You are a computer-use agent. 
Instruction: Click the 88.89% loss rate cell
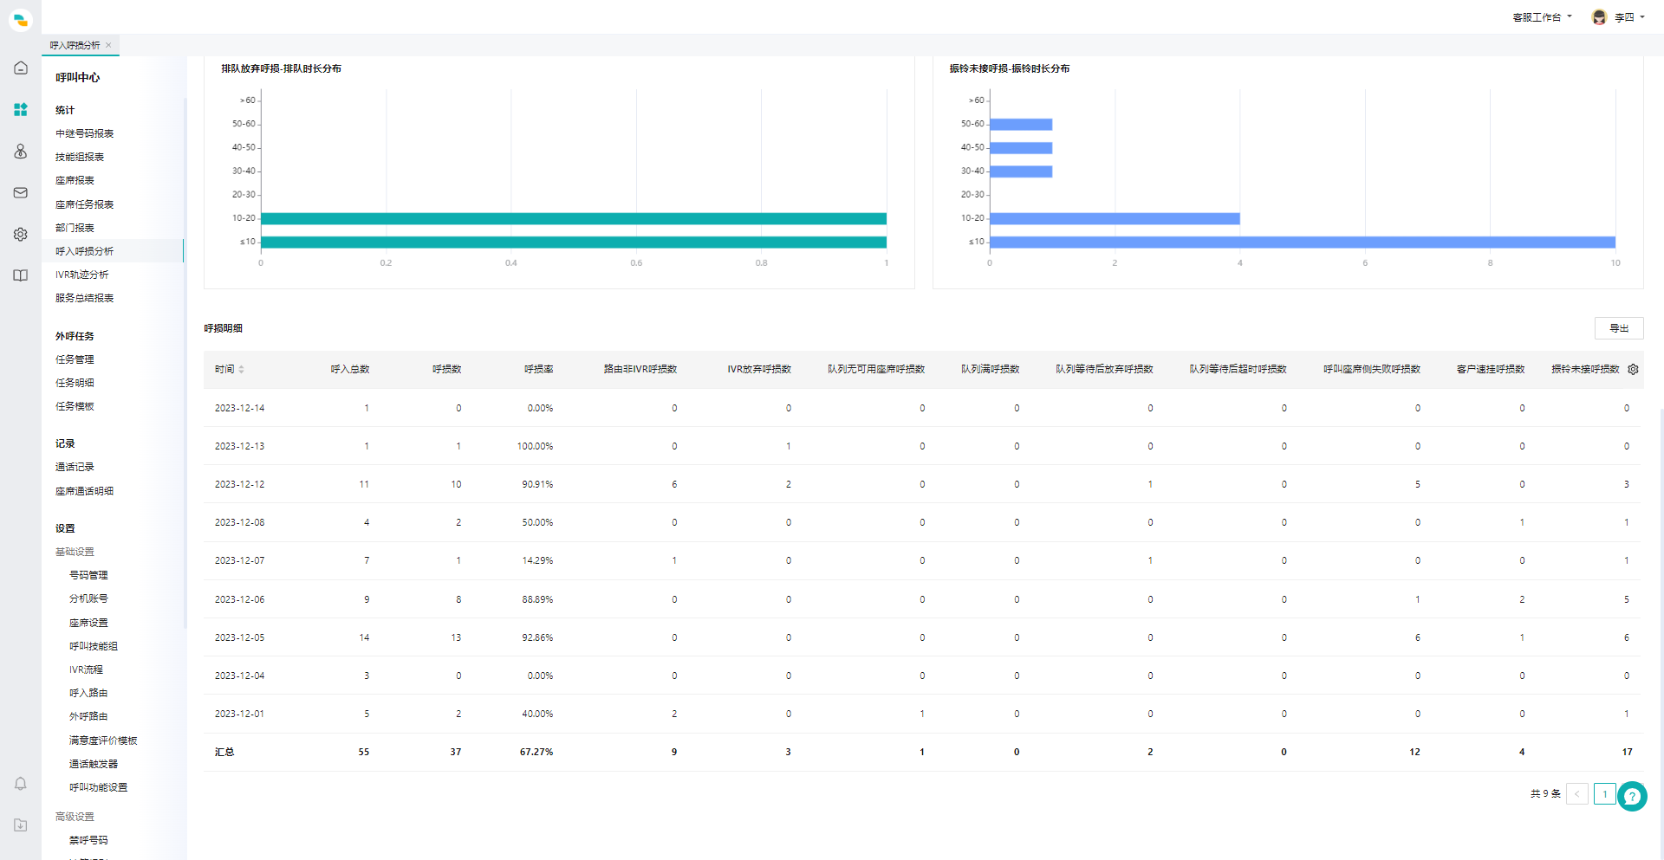[x=537, y=599]
